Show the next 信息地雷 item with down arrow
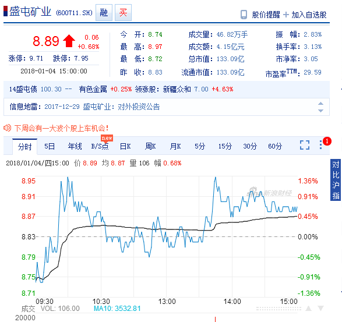342x322 pixels. click(320, 111)
